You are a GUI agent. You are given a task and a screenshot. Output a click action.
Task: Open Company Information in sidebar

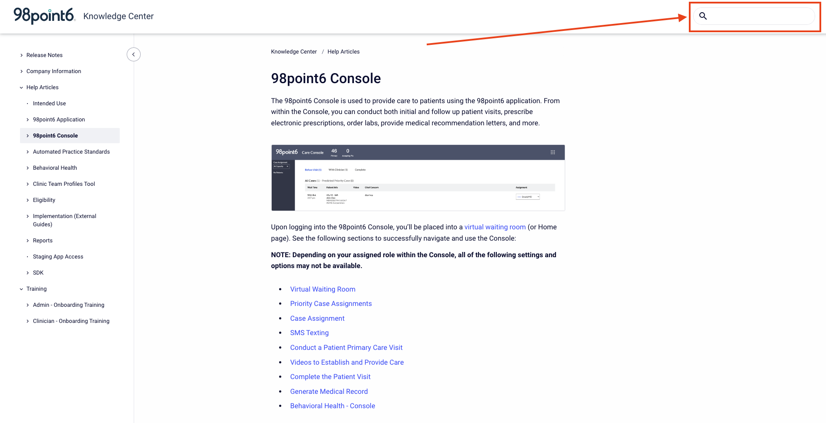pyautogui.click(x=54, y=71)
